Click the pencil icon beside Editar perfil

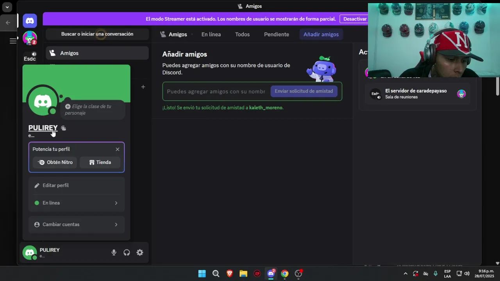click(x=37, y=185)
